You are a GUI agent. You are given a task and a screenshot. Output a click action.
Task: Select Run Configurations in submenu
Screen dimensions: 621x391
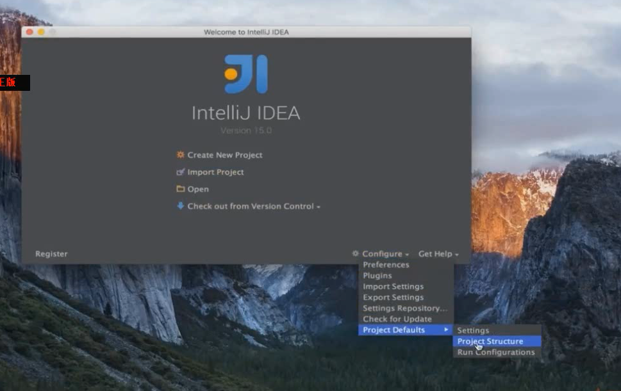pyautogui.click(x=497, y=352)
